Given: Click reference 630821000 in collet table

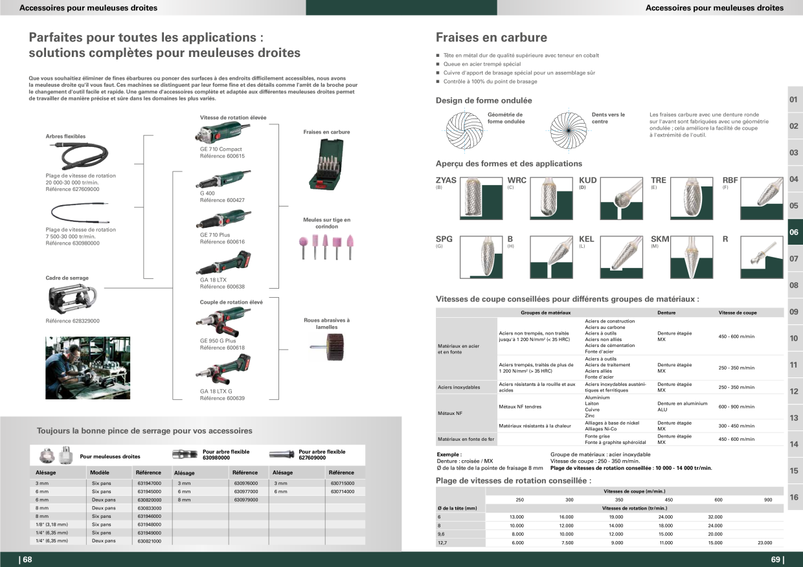Looking at the screenshot, I should 149,540.
